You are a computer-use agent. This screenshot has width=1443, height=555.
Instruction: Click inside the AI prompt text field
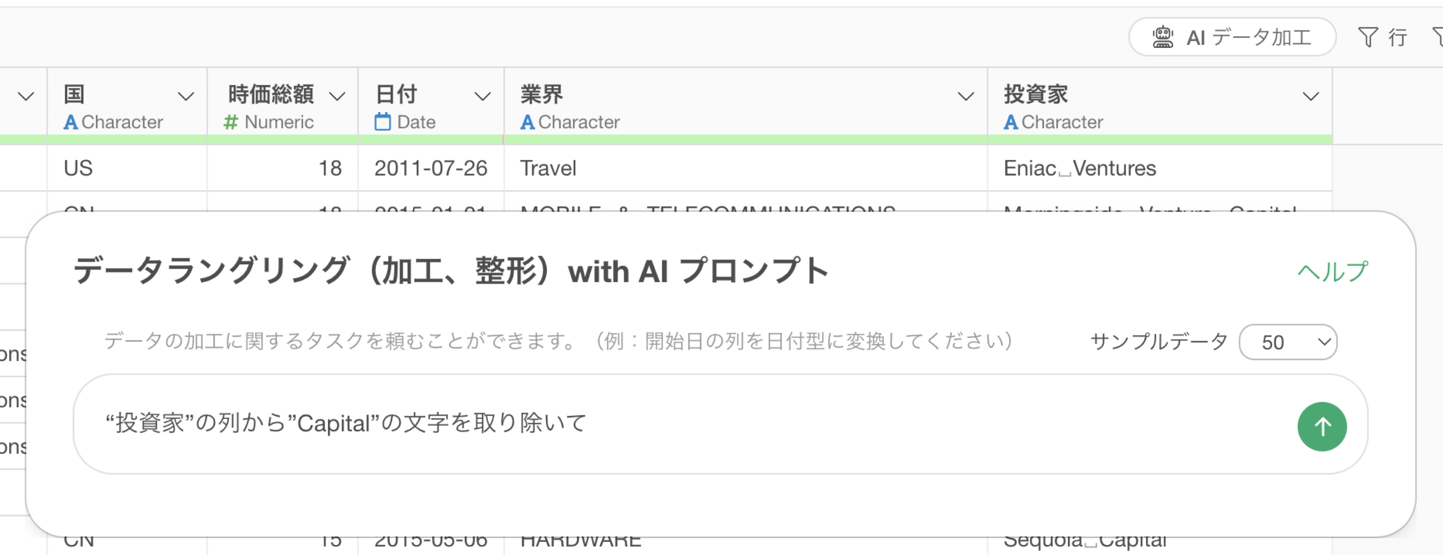pyautogui.click(x=672, y=424)
